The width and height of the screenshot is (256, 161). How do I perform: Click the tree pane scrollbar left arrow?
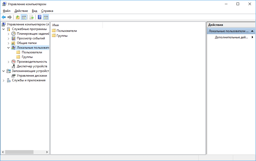click(x=3, y=152)
